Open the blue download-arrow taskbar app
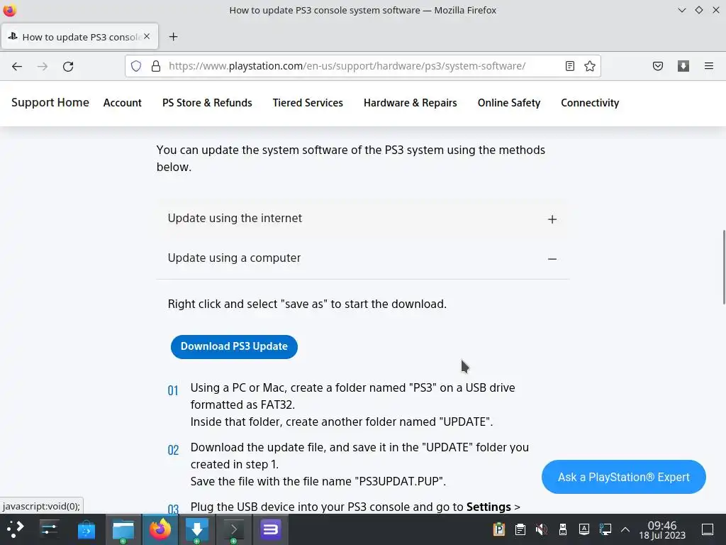Viewport: 726px width, 545px height. click(197, 529)
